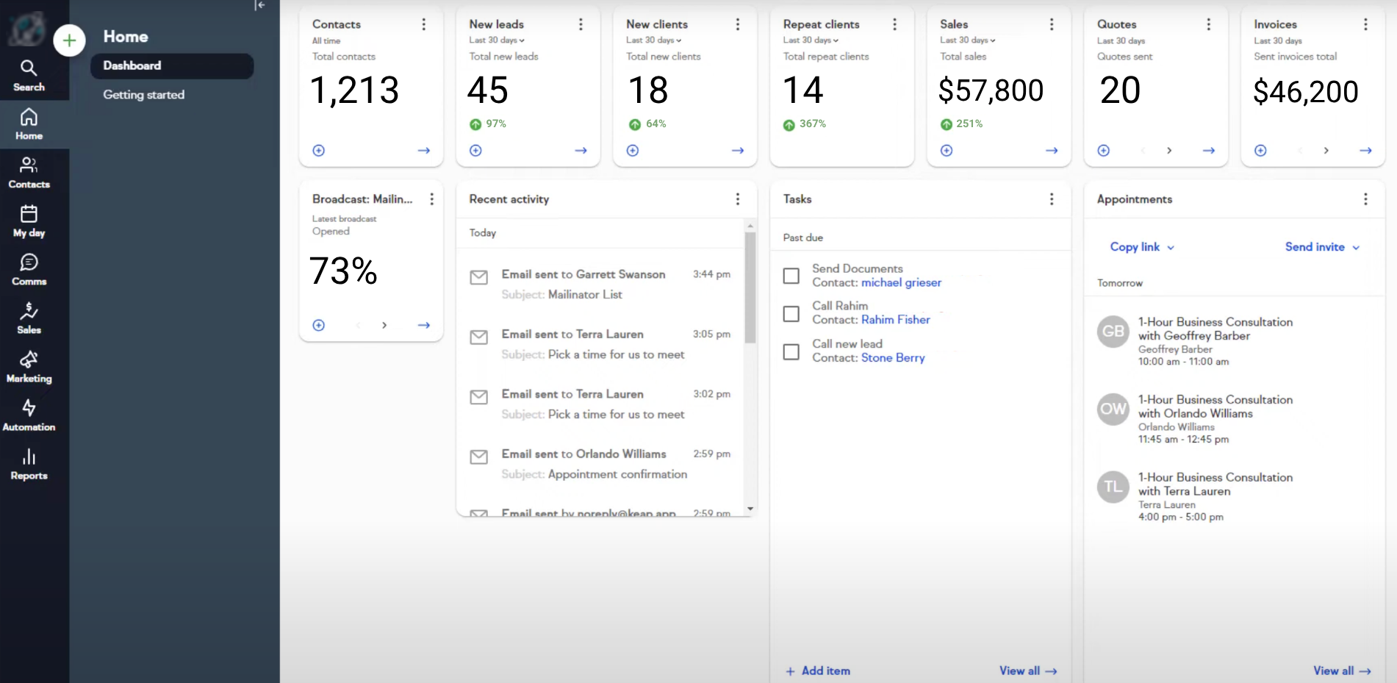Select the Getting started menu item
This screenshot has width=1397, height=683.
144,95
